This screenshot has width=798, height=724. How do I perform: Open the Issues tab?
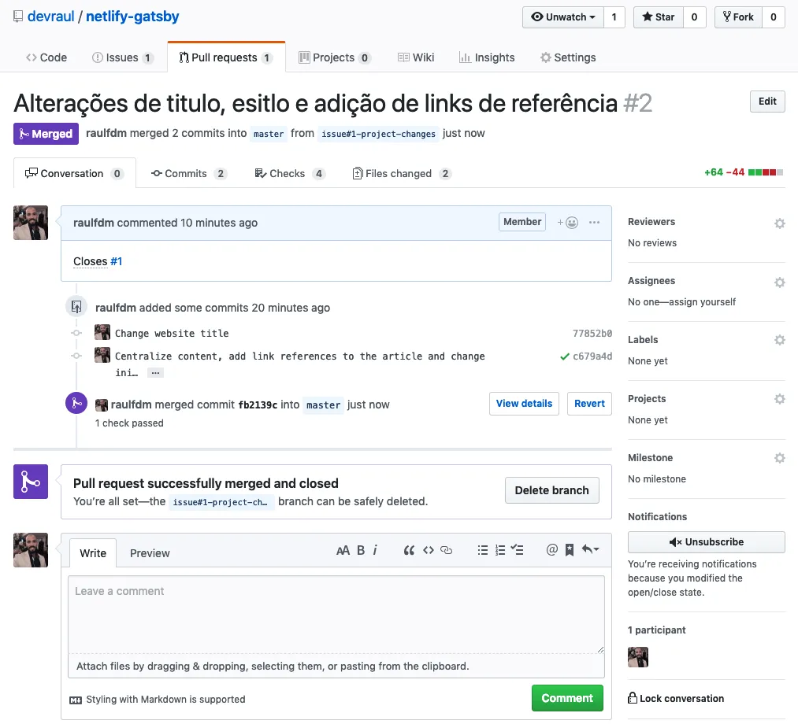click(x=122, y=57)
